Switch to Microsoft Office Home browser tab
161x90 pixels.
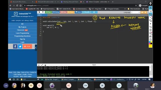(22, 2)
